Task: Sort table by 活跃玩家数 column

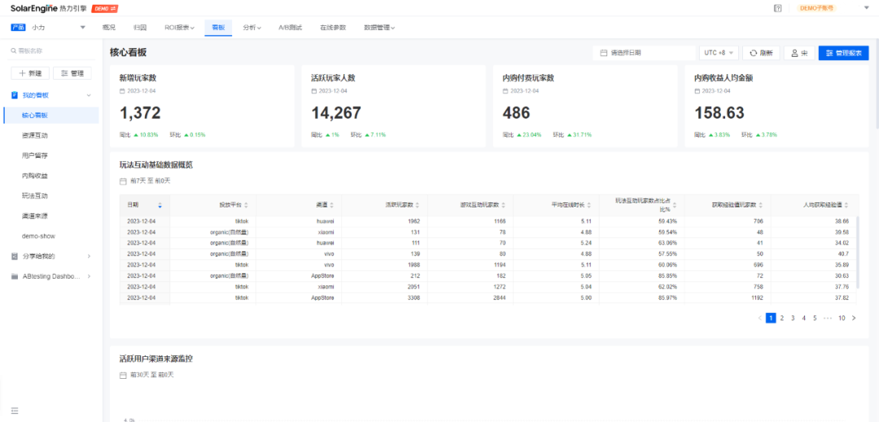Action: 418,206
